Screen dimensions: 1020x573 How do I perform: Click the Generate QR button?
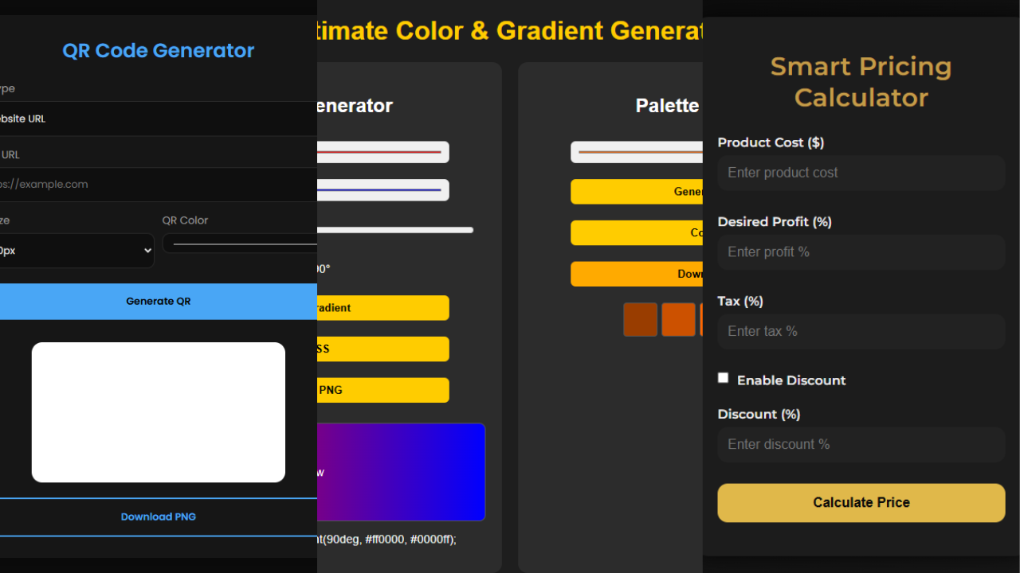point(158,301)
